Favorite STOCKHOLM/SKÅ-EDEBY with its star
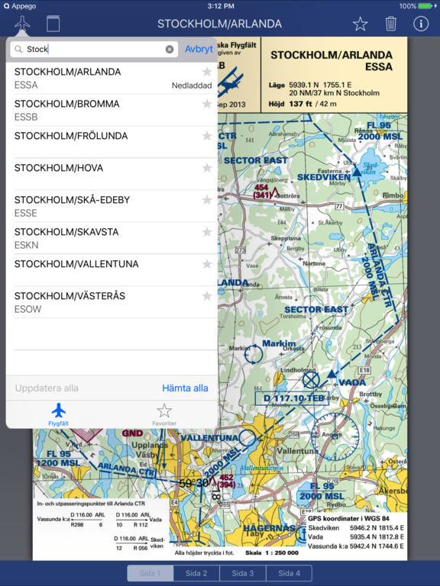This screenshot has height=586, width=440. (x=206, y=200)
